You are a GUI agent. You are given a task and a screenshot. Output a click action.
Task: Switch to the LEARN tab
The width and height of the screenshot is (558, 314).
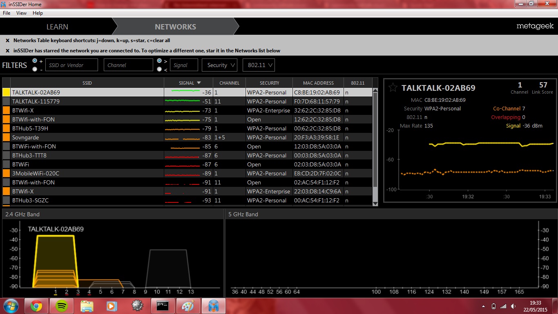coord(57,27)
